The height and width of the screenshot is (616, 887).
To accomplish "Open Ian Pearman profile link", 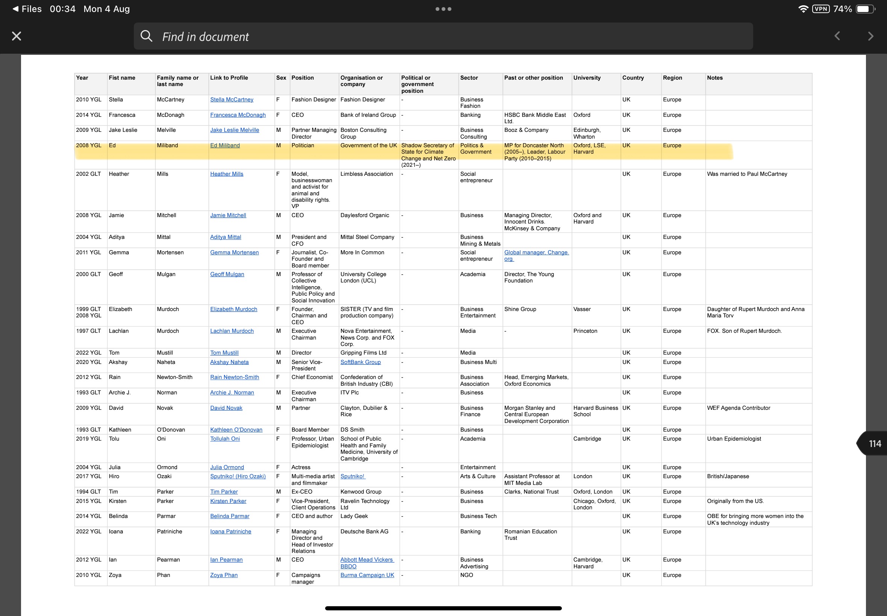I will (226, 560).
